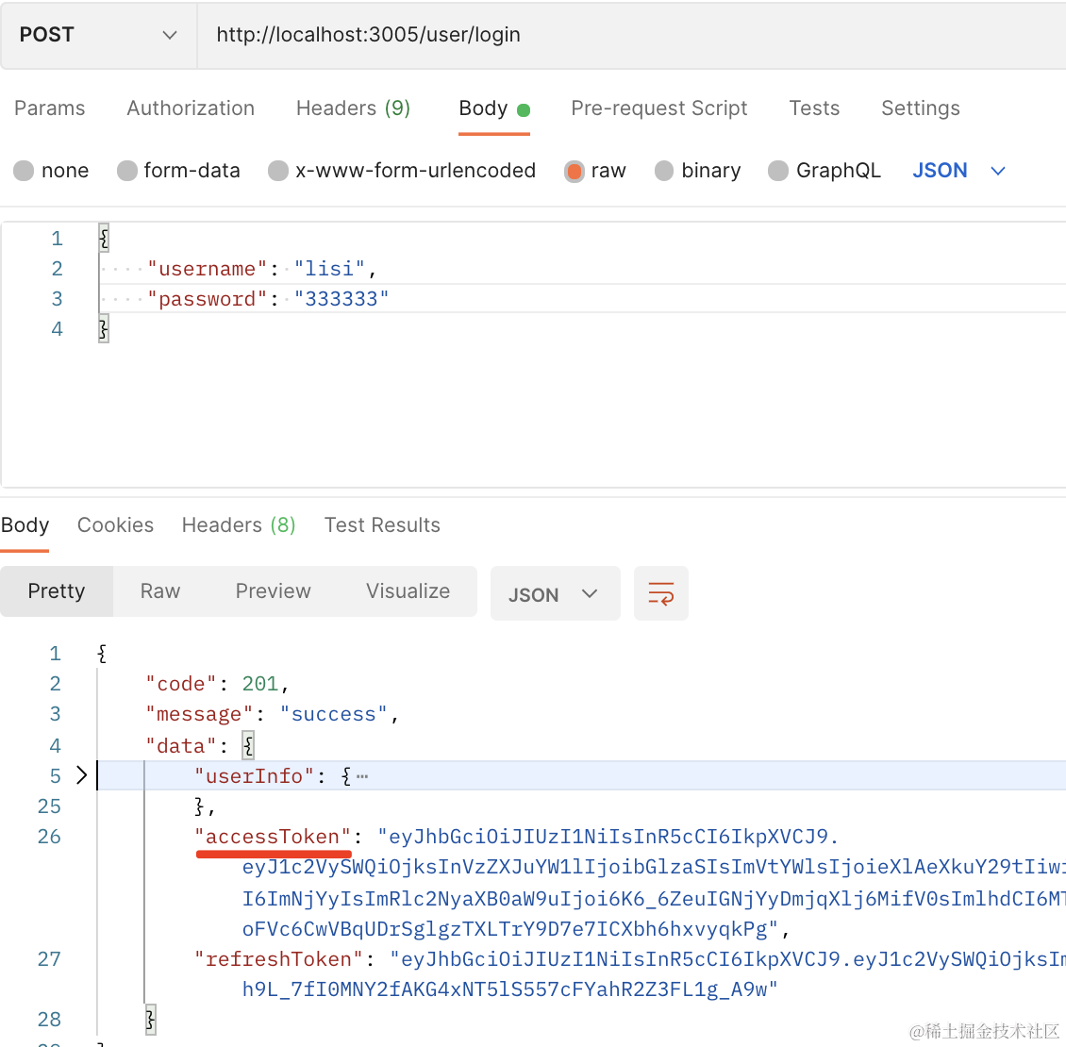Open request Headers (9) tab

click(x=353, y=108)
